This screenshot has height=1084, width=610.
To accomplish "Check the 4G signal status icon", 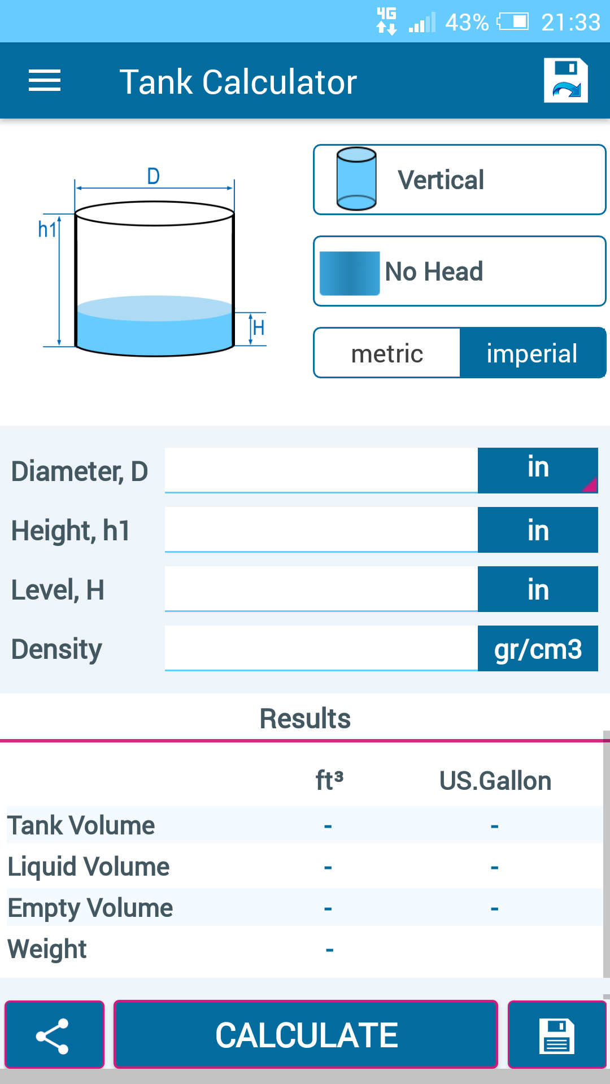I will click(x=387, y=21).
